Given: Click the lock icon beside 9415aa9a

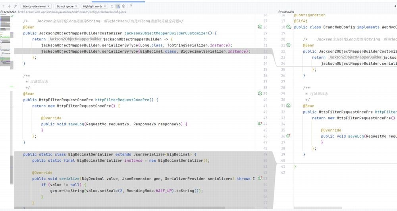Looking at the screenshot, I should click(279, 12).
